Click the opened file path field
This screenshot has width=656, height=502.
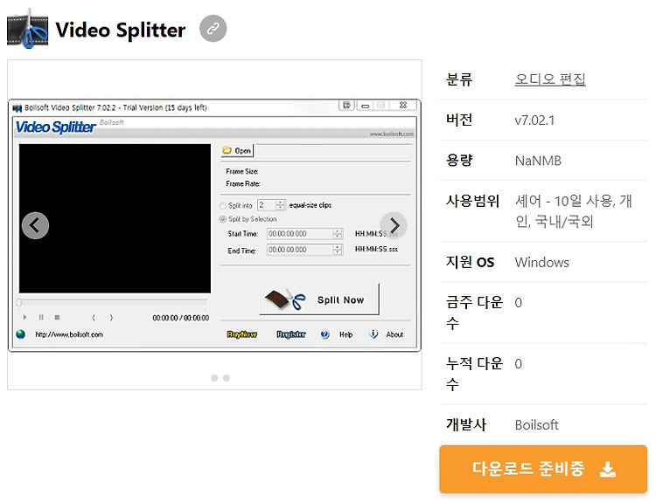coord(333,150)
